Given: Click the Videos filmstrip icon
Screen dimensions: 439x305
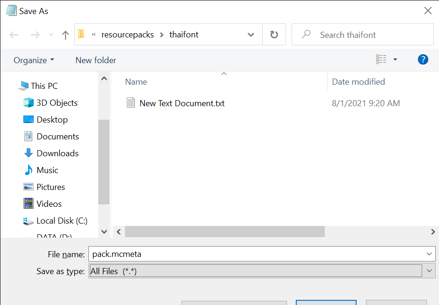Looking at the screenshot, I should [x=28, y=203].
